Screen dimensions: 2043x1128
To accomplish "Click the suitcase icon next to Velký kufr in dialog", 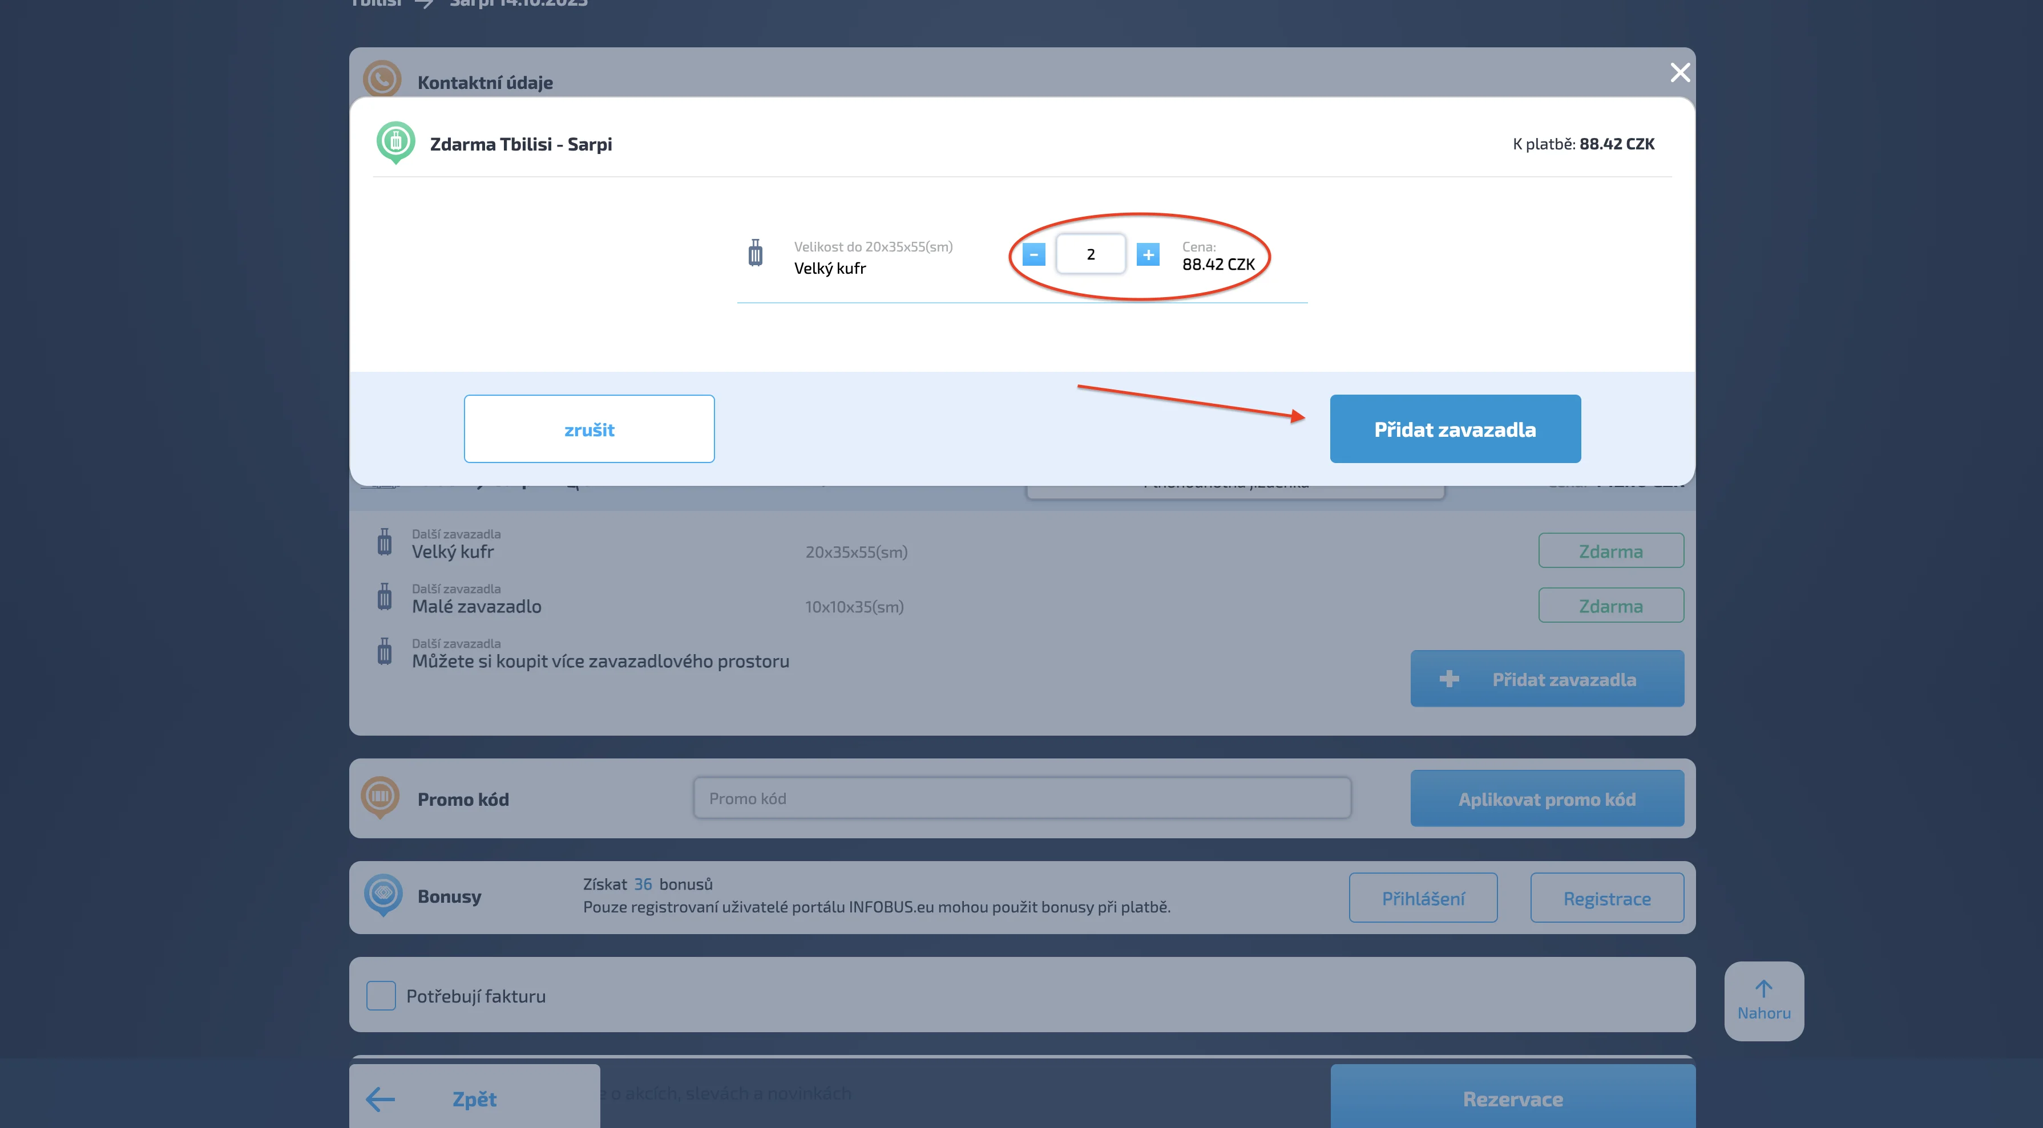I will pyautogui.click(x=755, y=254).
